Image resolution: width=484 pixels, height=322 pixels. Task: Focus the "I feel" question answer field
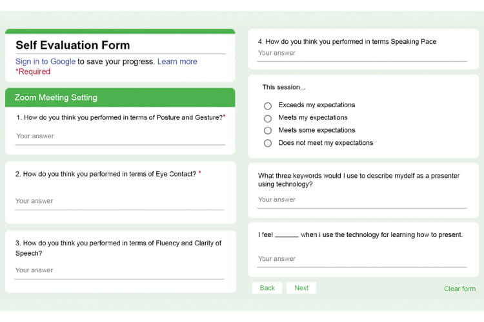point(361,259)
